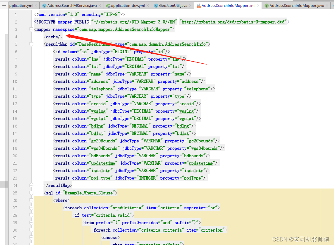334x245 pixels.
Task: Click the class icon on AddressSearchMService.java tab
Action: (44, 5)
